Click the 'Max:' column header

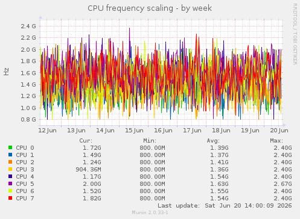point(276,141)
